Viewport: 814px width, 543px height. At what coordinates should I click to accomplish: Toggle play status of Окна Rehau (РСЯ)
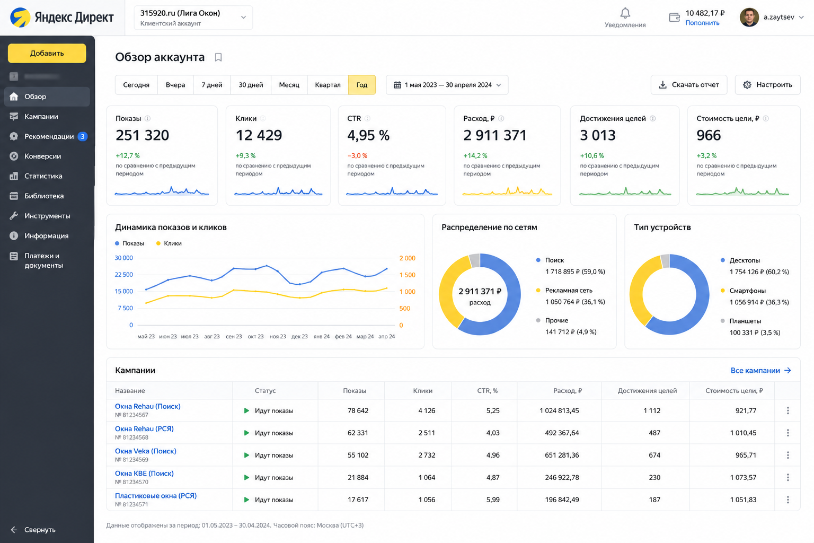[246, 433]
